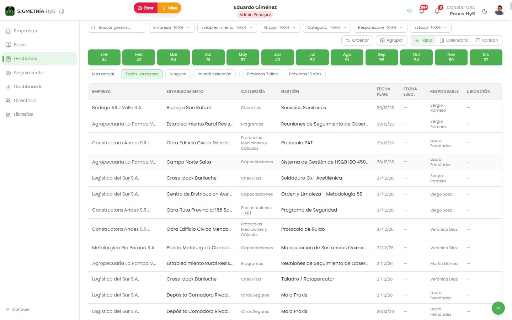Open the Programa de Seguridad gestión
The width and height of the screenshot is (512, 320).
pos(309,210)
